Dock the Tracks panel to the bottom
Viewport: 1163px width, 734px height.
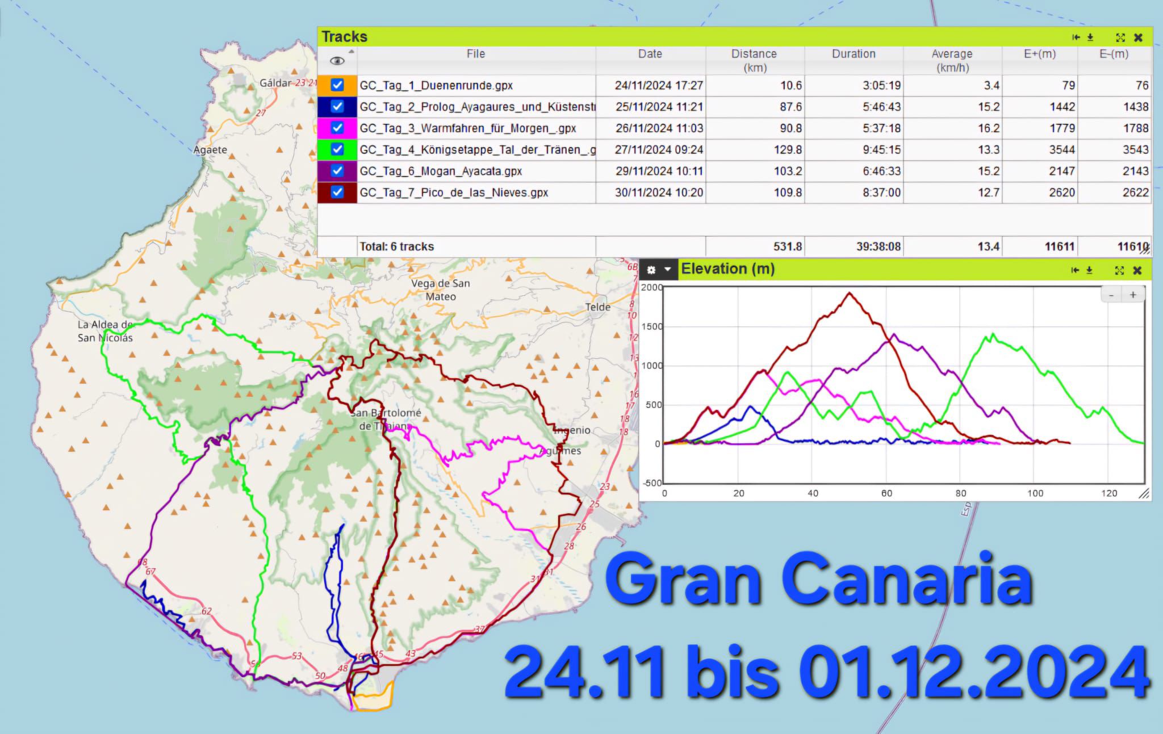(1090, 37)
